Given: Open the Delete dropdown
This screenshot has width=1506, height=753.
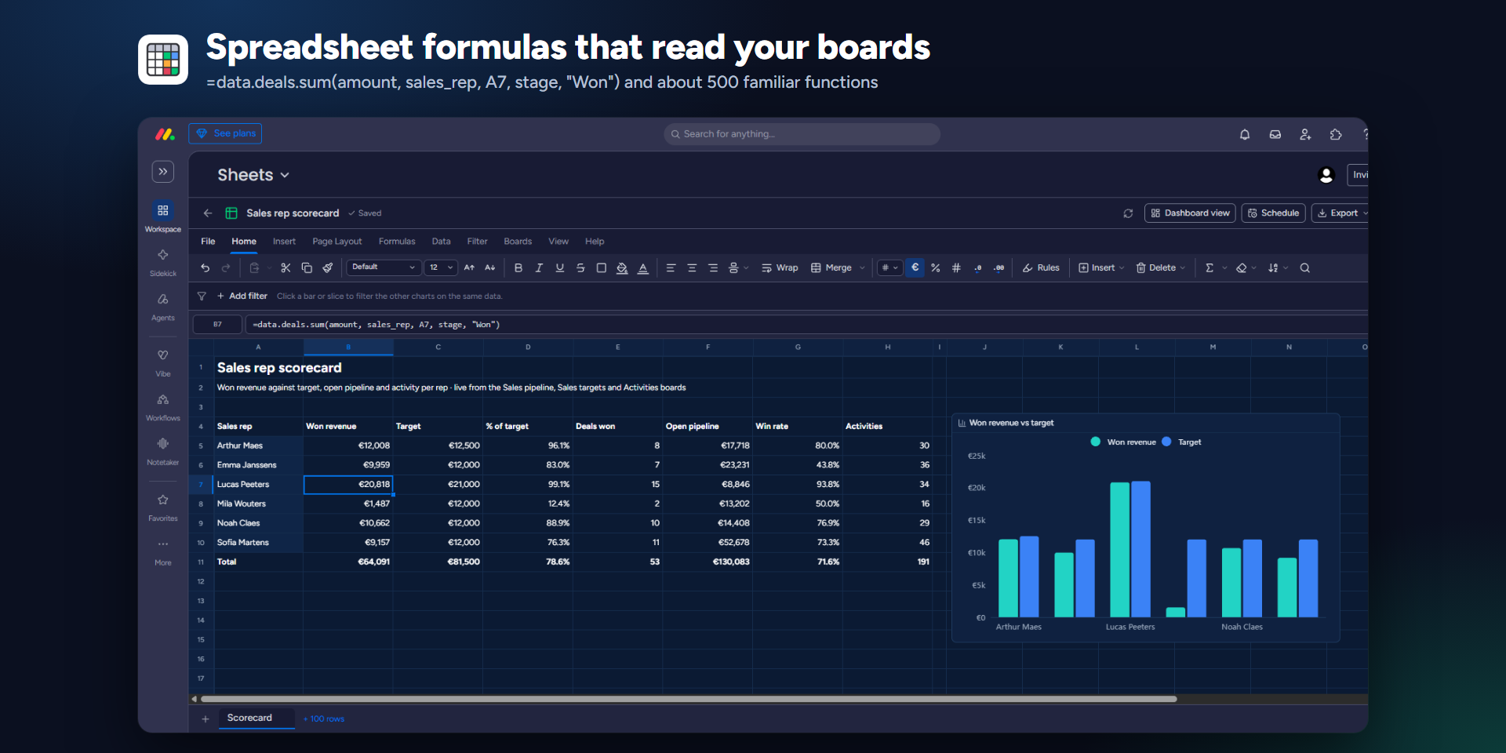Looking at the screenshot, I should [1161, 268].
